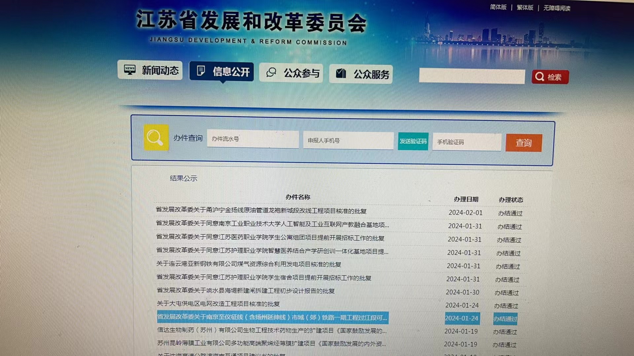Switch to 简体版 language

pos(498,7)
